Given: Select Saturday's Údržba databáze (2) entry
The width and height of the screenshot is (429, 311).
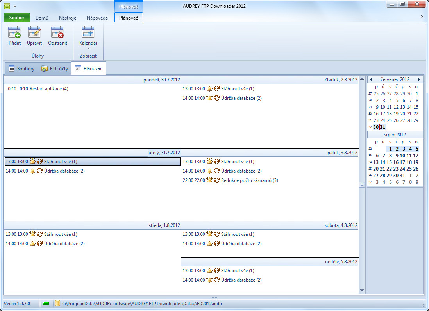Looking at the screenshot, I should click(270, 243).
